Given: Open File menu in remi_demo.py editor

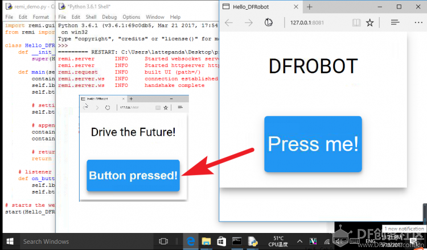Looking at the screenshot, I should click(x=9, y=17).
